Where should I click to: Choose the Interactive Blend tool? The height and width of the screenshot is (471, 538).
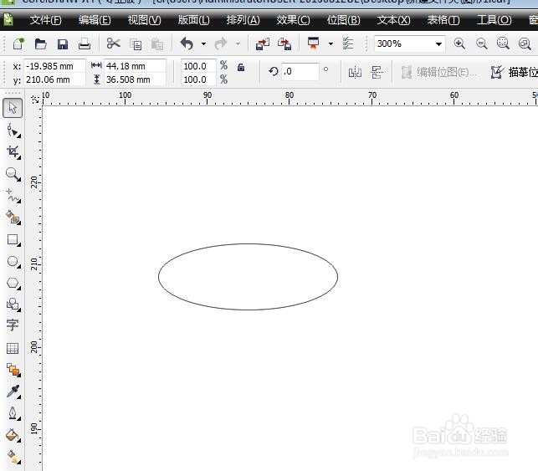coord(13,370)
